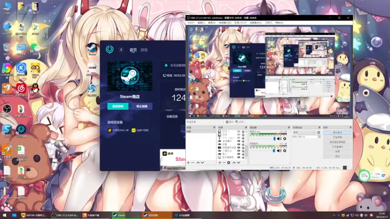
Task: Open notifications bell in UU accelerator
Action: (166, 65)
